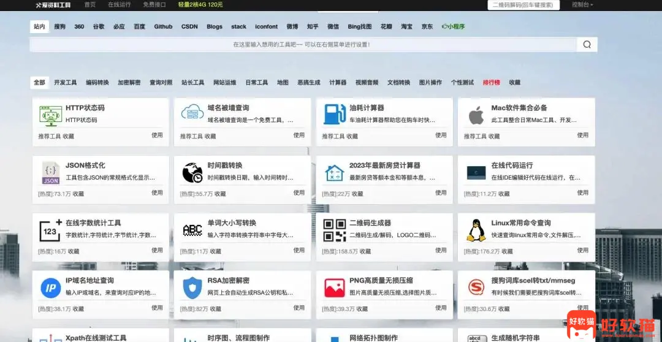Click the 爱资料工具 site logo

click(53, 5)
